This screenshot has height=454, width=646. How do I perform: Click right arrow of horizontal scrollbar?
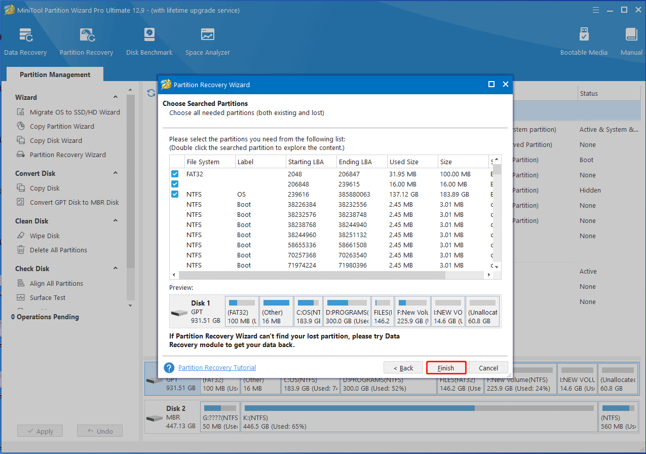point(489,275)
